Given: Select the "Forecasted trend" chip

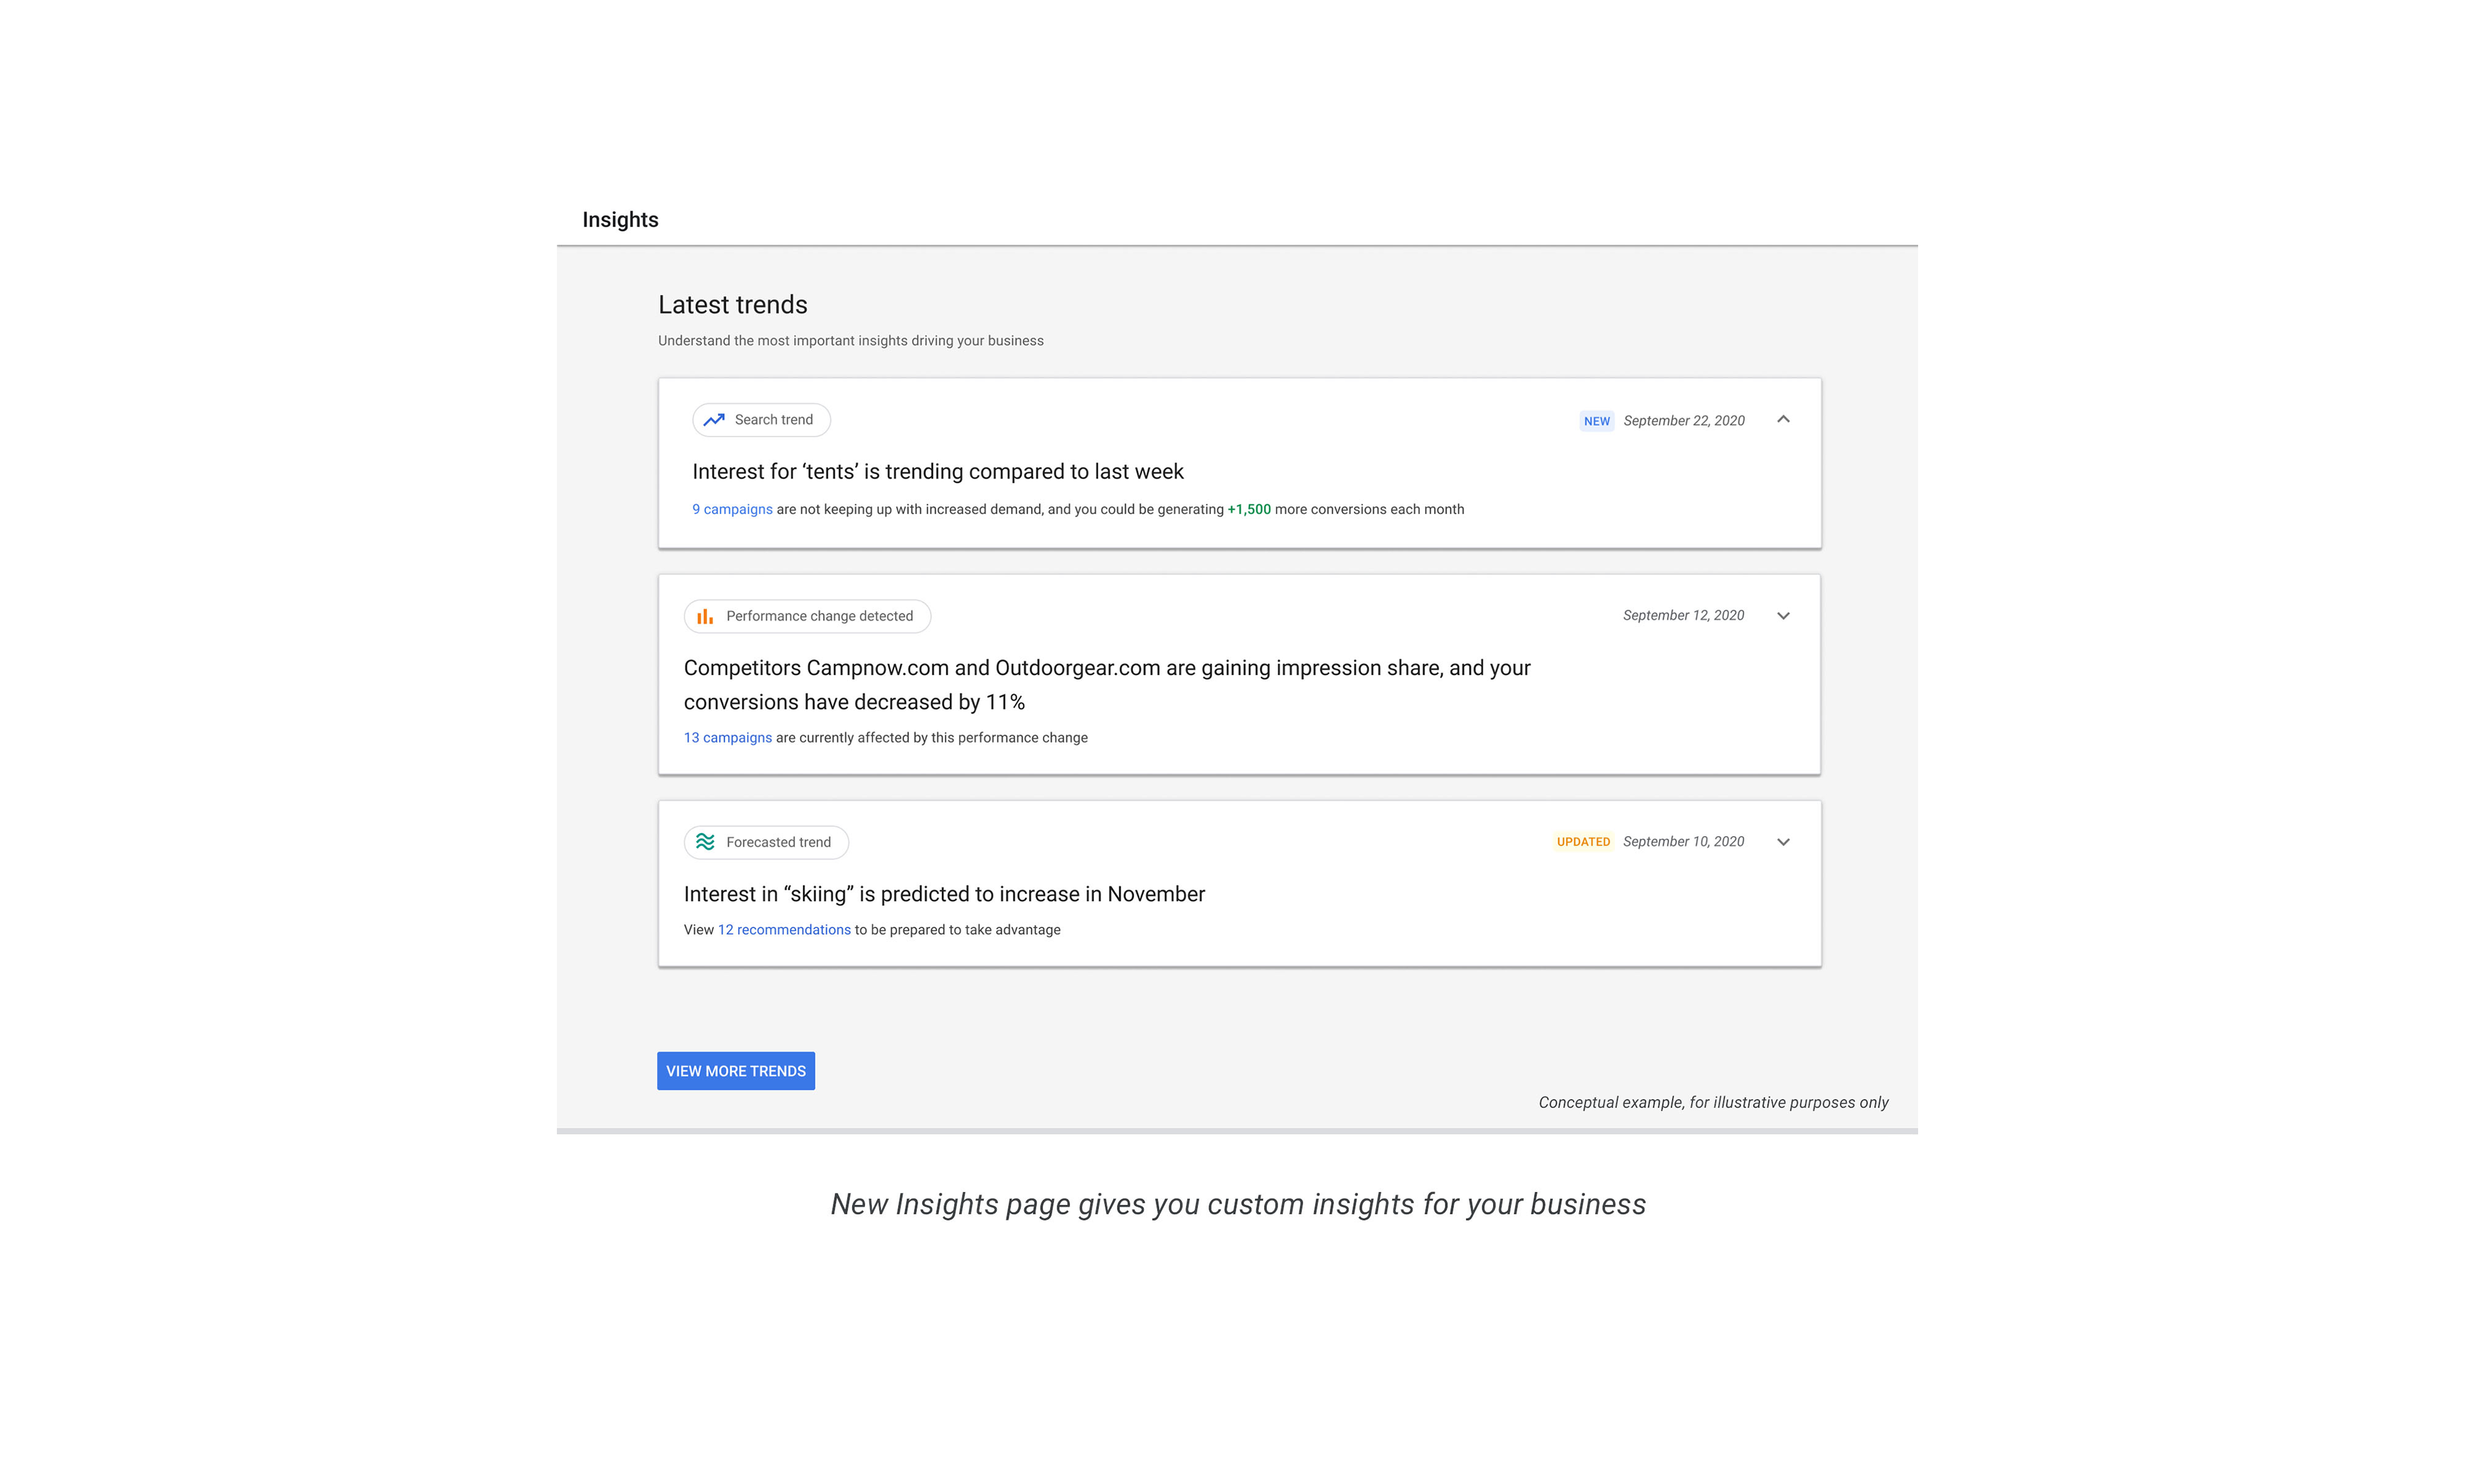Looking at the screenshot, I should (765, 842).
